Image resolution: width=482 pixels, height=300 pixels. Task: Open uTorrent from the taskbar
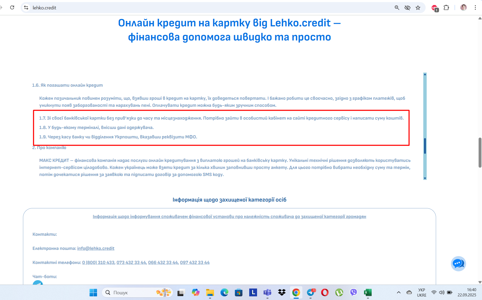point(339,293)
